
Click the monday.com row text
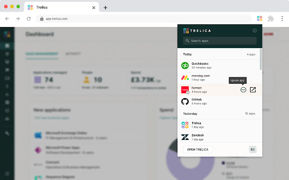(x=200, y=78)
